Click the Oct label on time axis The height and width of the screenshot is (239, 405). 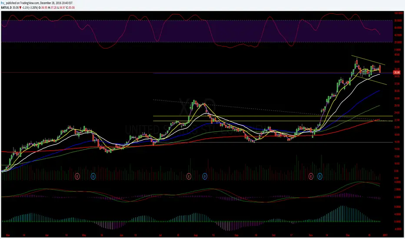coord(274,236)
